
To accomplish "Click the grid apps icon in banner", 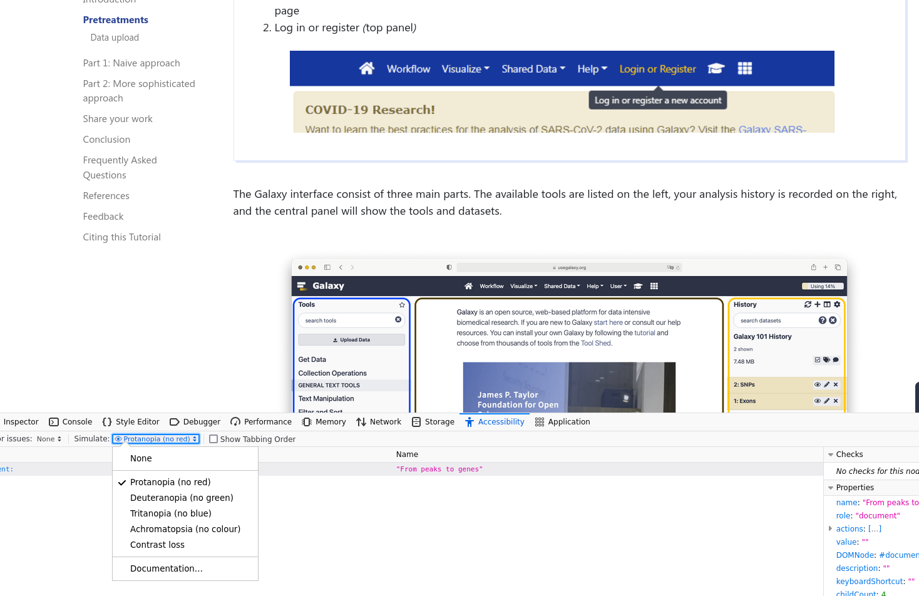I will point(744,69).
